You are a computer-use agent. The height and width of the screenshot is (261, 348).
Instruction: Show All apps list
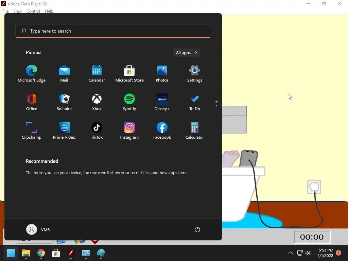(x=187, y=53)
